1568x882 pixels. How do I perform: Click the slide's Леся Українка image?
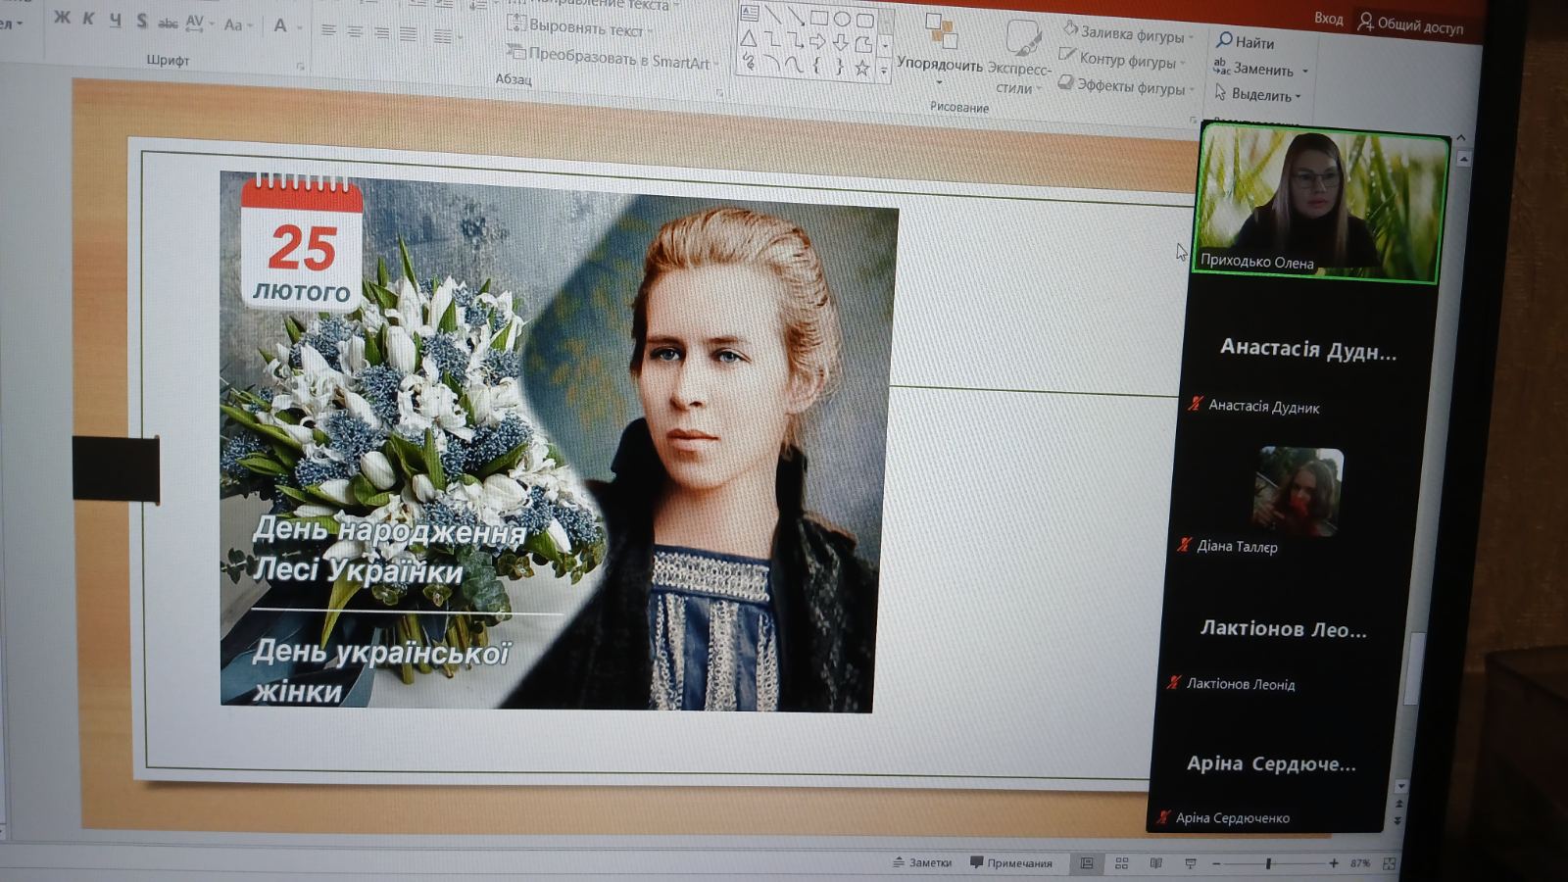point(559,441)
